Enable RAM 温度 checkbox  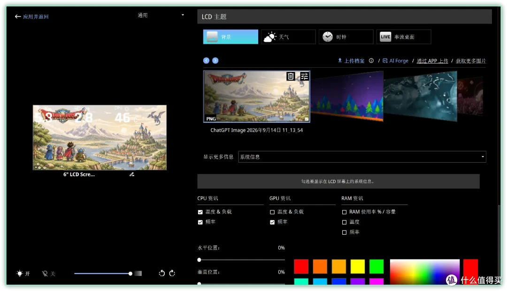click(344, 222)
